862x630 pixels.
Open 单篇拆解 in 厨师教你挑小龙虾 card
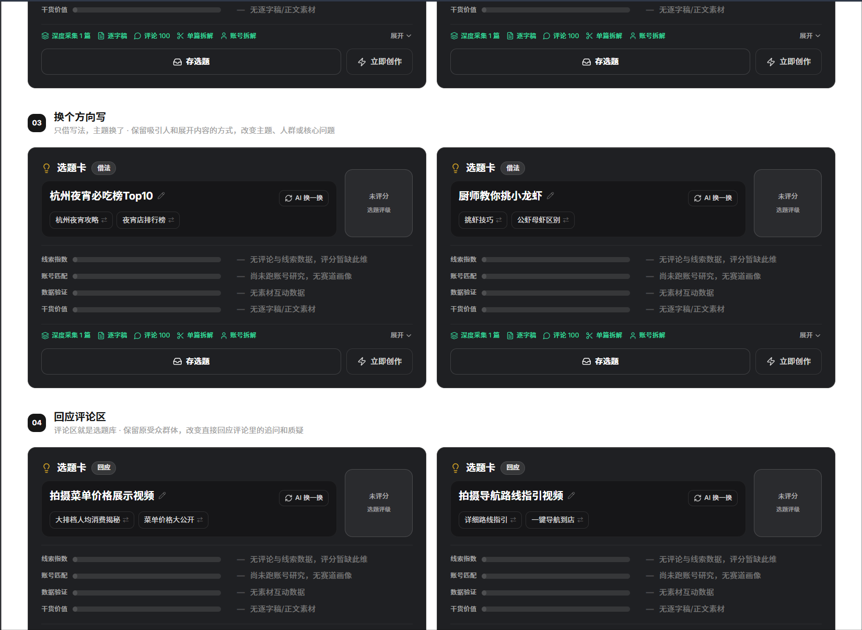(x=604, y=335)
